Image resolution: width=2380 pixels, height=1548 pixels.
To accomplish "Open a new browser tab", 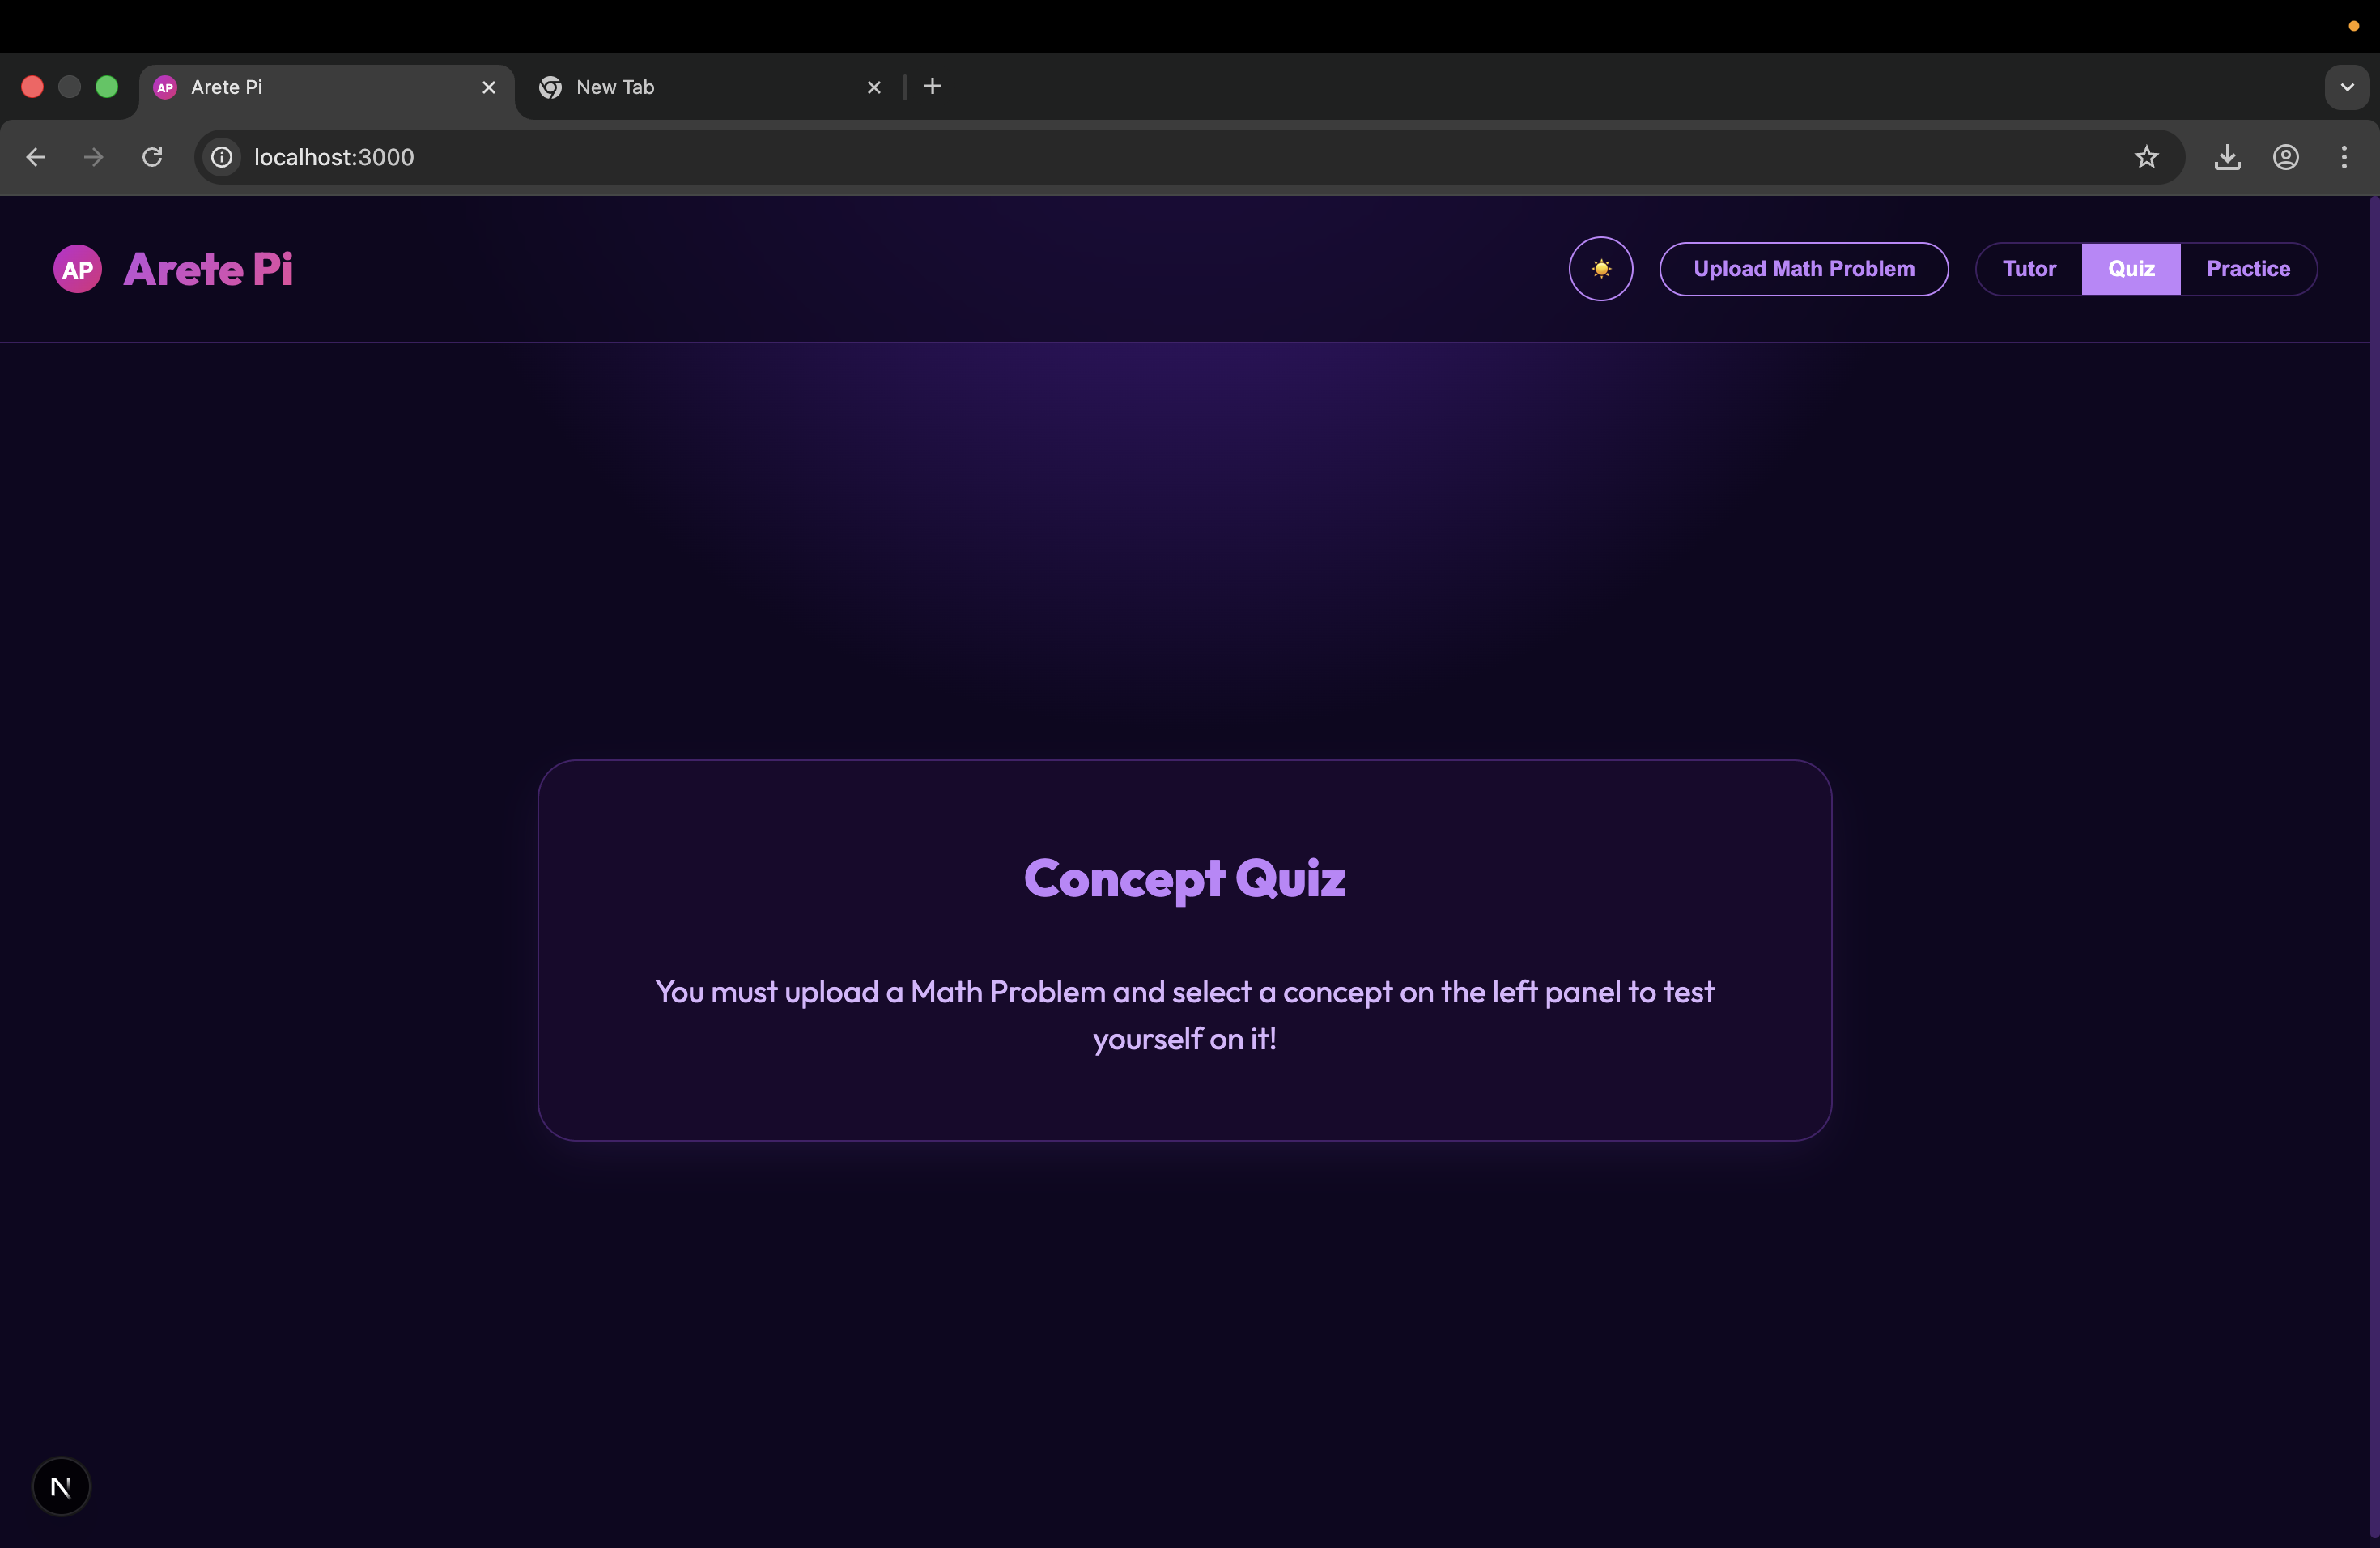I will tap(932, 87).
